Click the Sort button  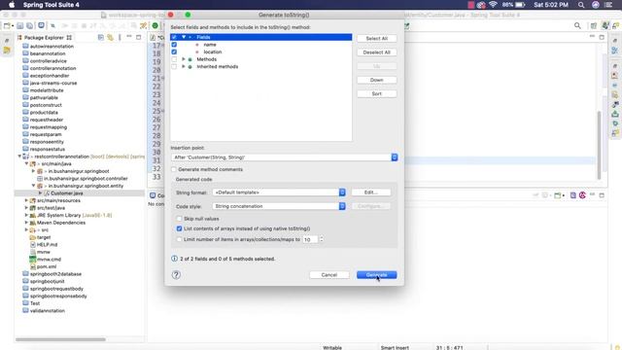pyautogui.click(x=376, y=93)
